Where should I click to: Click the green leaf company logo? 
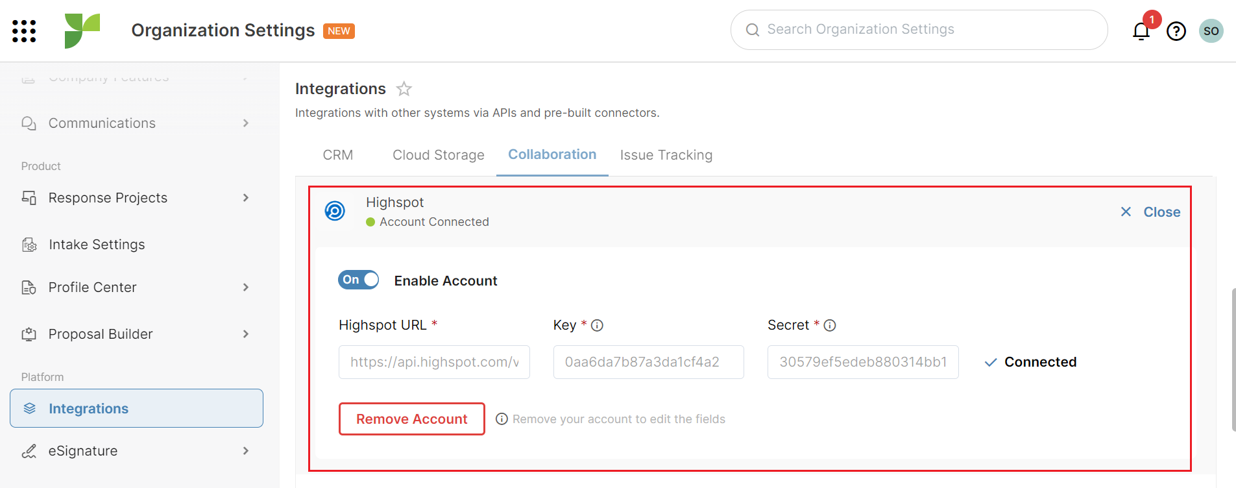(x=82, y=30)
